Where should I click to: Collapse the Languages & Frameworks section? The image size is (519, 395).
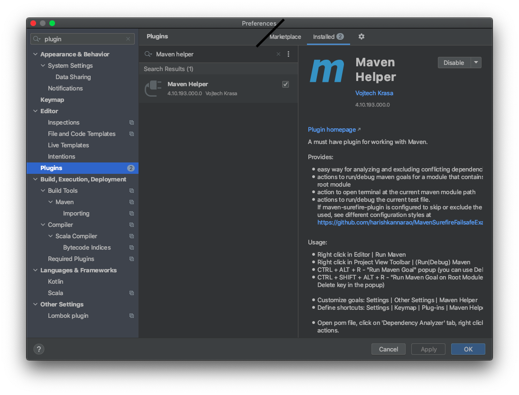click(36, 270)
